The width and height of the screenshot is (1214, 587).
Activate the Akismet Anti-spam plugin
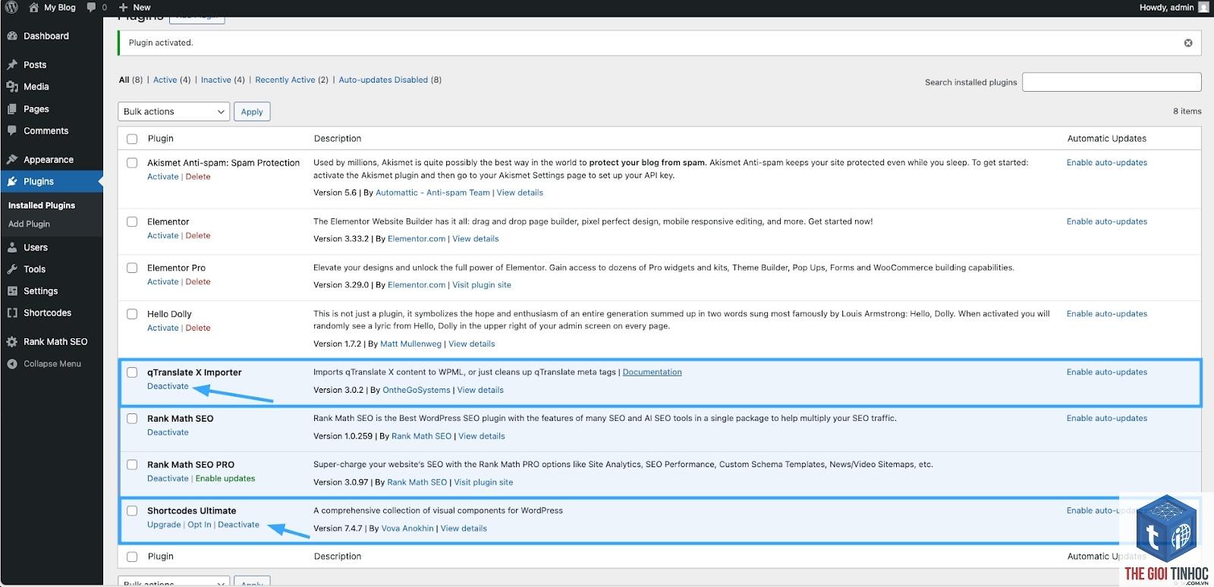pos(163,177)
